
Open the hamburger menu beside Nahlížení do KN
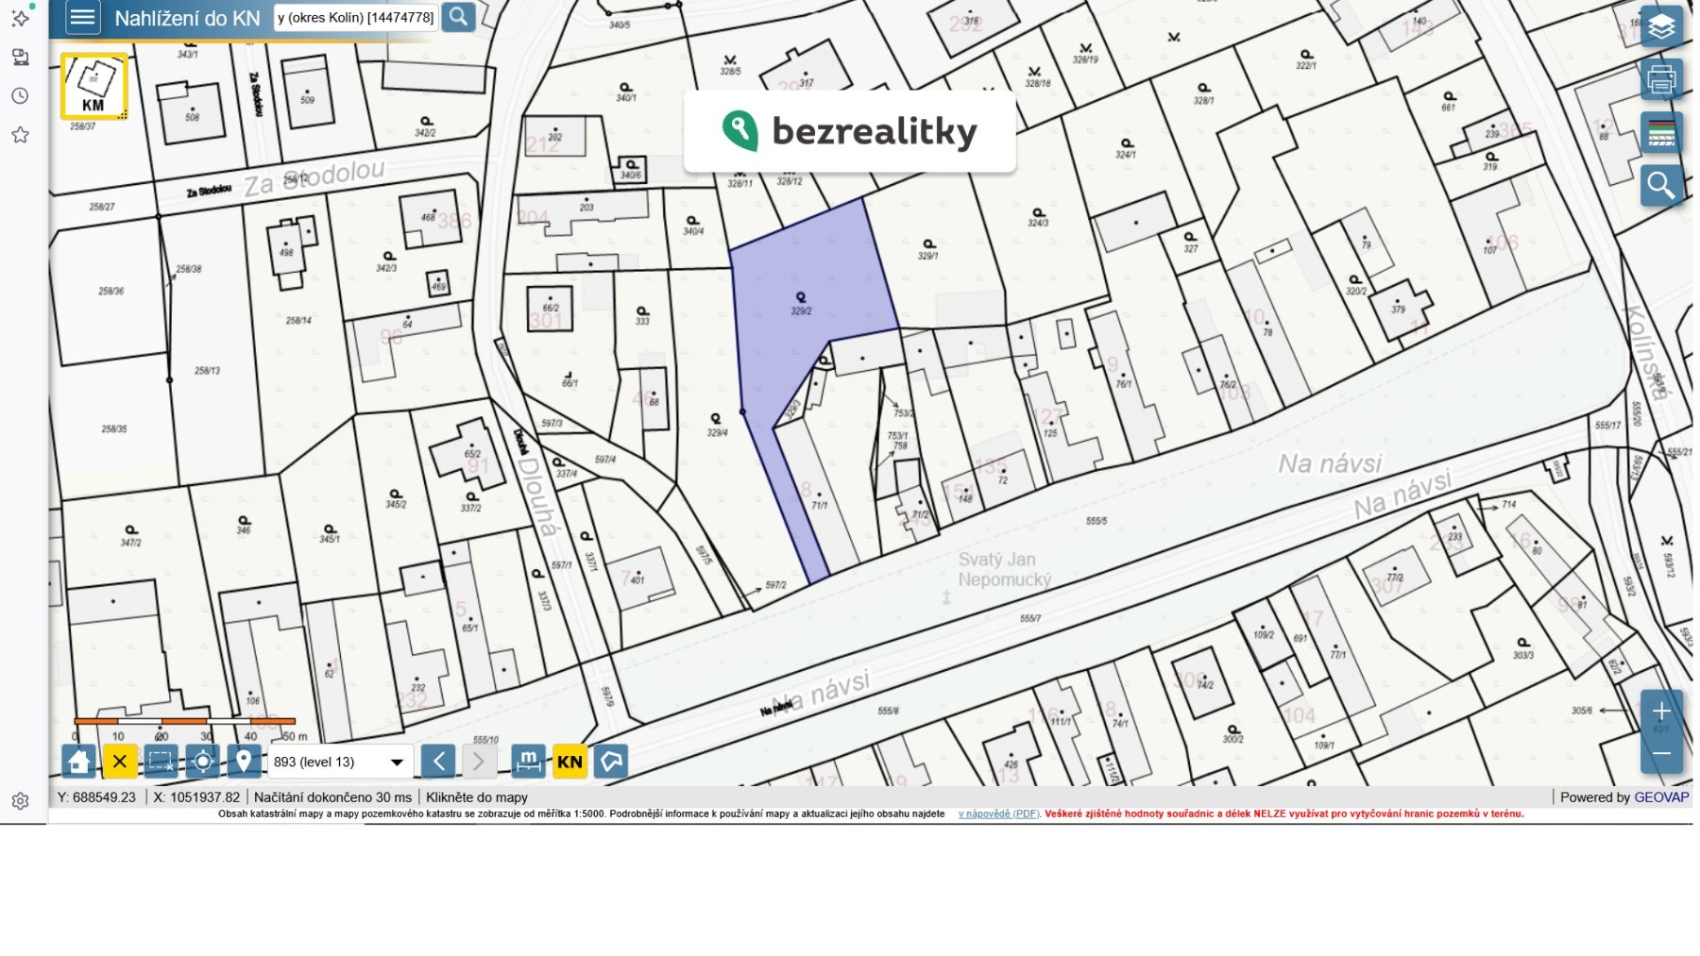[83, 17]
